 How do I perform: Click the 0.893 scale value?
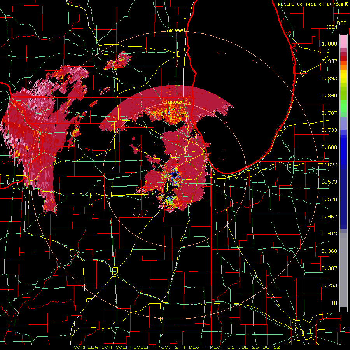[x=329, y=78]
